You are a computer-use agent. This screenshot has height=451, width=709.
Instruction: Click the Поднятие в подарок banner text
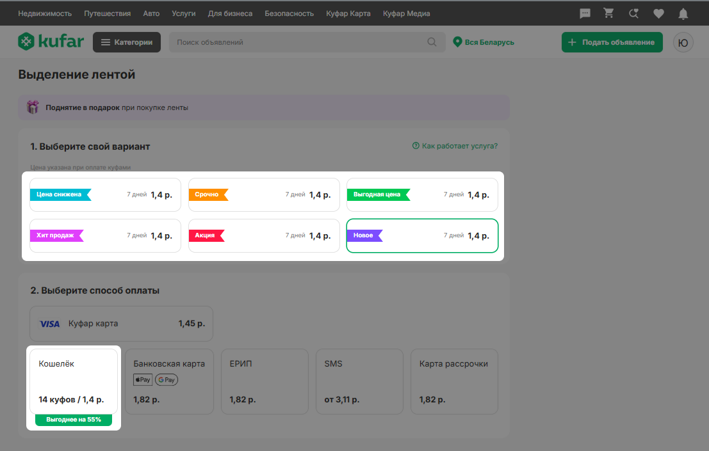117,107
